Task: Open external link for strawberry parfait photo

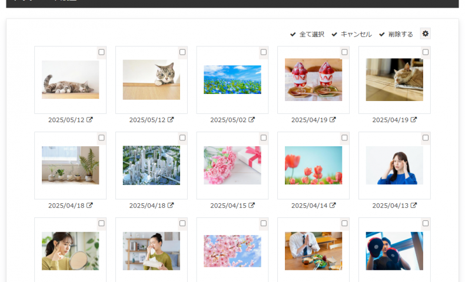Action: 333,119
